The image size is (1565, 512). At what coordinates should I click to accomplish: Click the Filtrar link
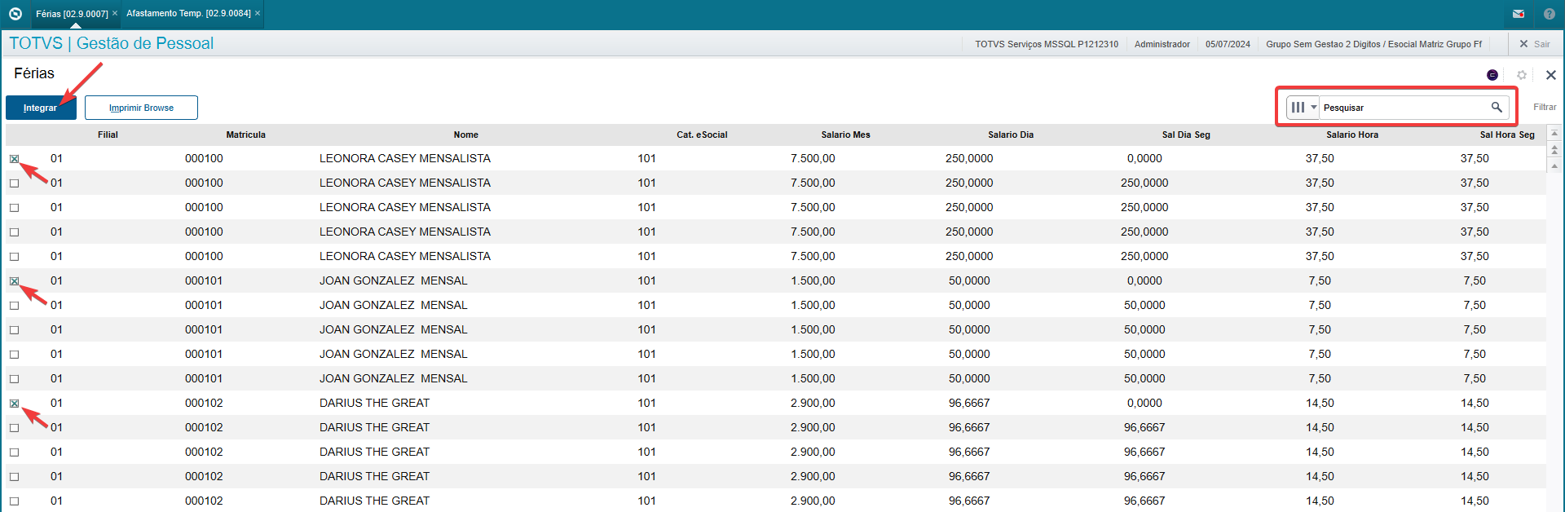tap(1545, 107)
